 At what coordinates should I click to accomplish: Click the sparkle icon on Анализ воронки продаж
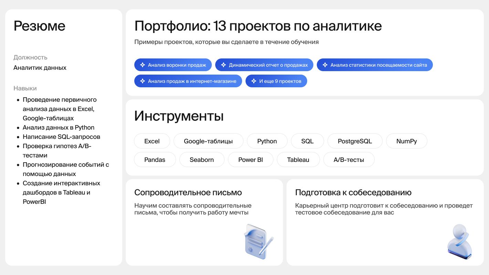coord(142,65)
